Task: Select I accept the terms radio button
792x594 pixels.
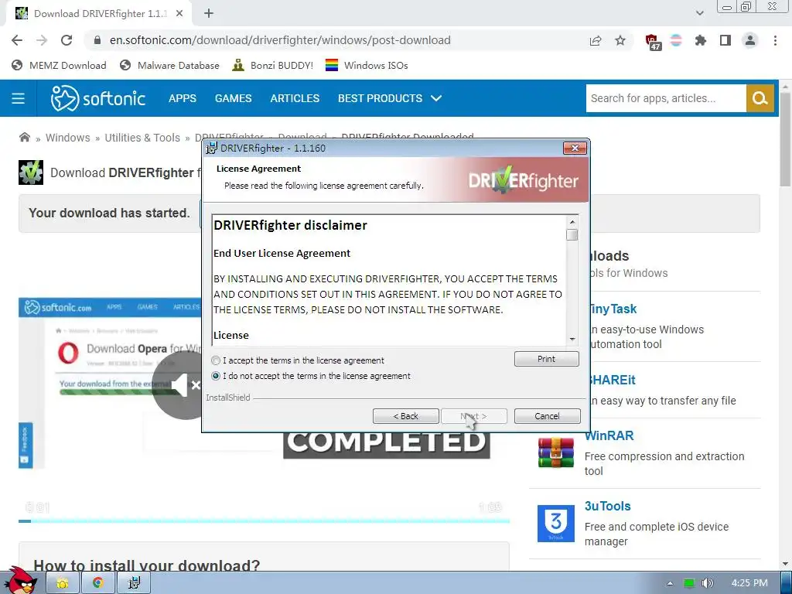Action: point(216,360)
